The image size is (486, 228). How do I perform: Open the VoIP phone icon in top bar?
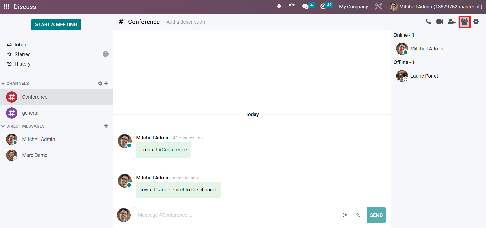click(x=292, y=7)
